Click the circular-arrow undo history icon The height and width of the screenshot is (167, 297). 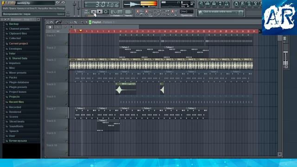point(236,4)
